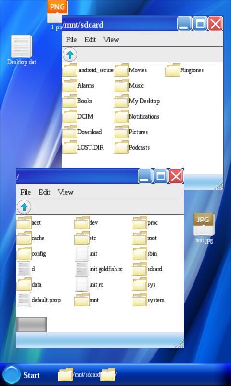Image resolution: width=231 pixels, height=386 pixels.
Task: Go up a directory in the root window
Action: pos(24,207)
